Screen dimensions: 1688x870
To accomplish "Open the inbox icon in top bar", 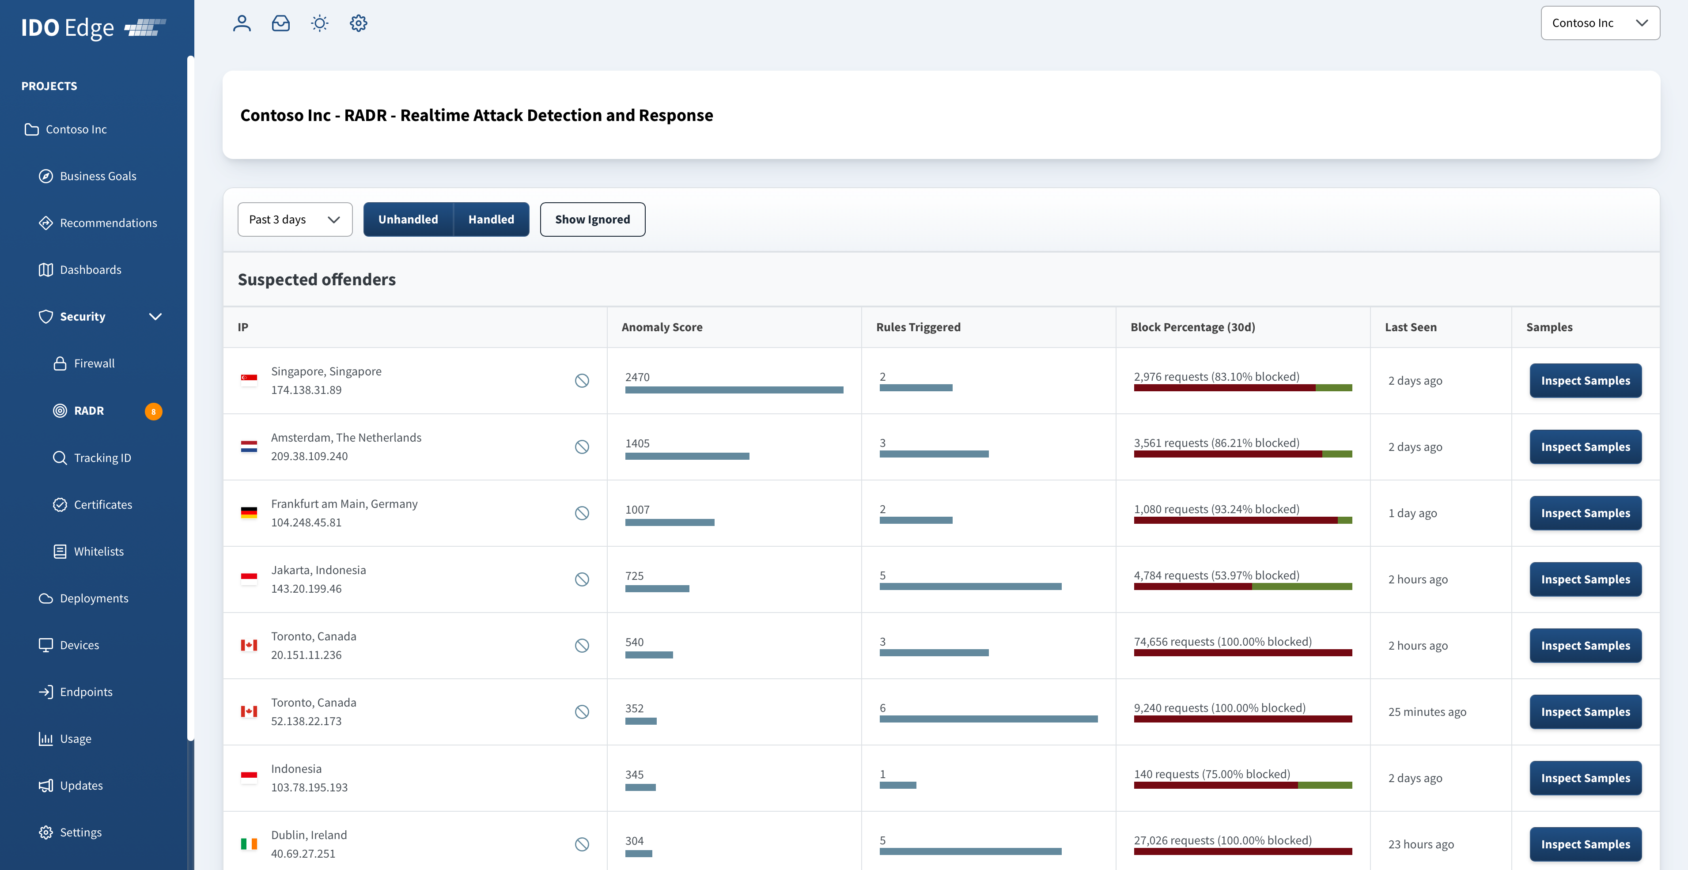I will click(x=280, y=23).
